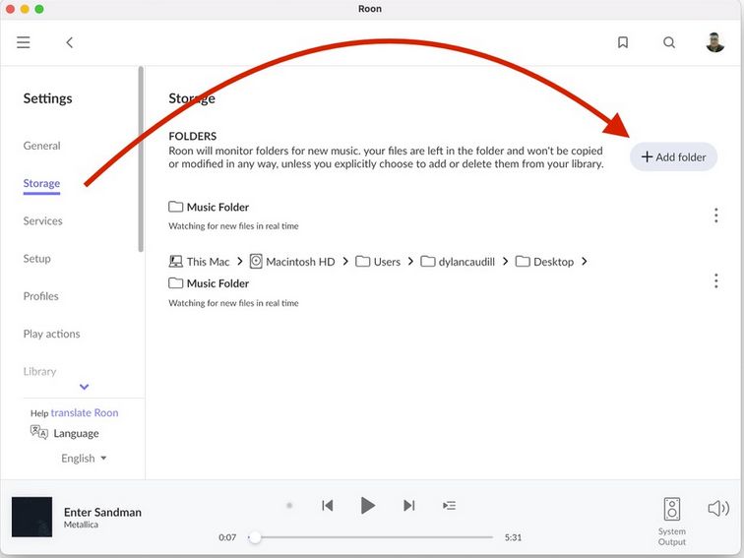Click the Macintosh HD breadcrumb
Image resolution: width=744 pixels, height=558 pixels.
point(292,262)
